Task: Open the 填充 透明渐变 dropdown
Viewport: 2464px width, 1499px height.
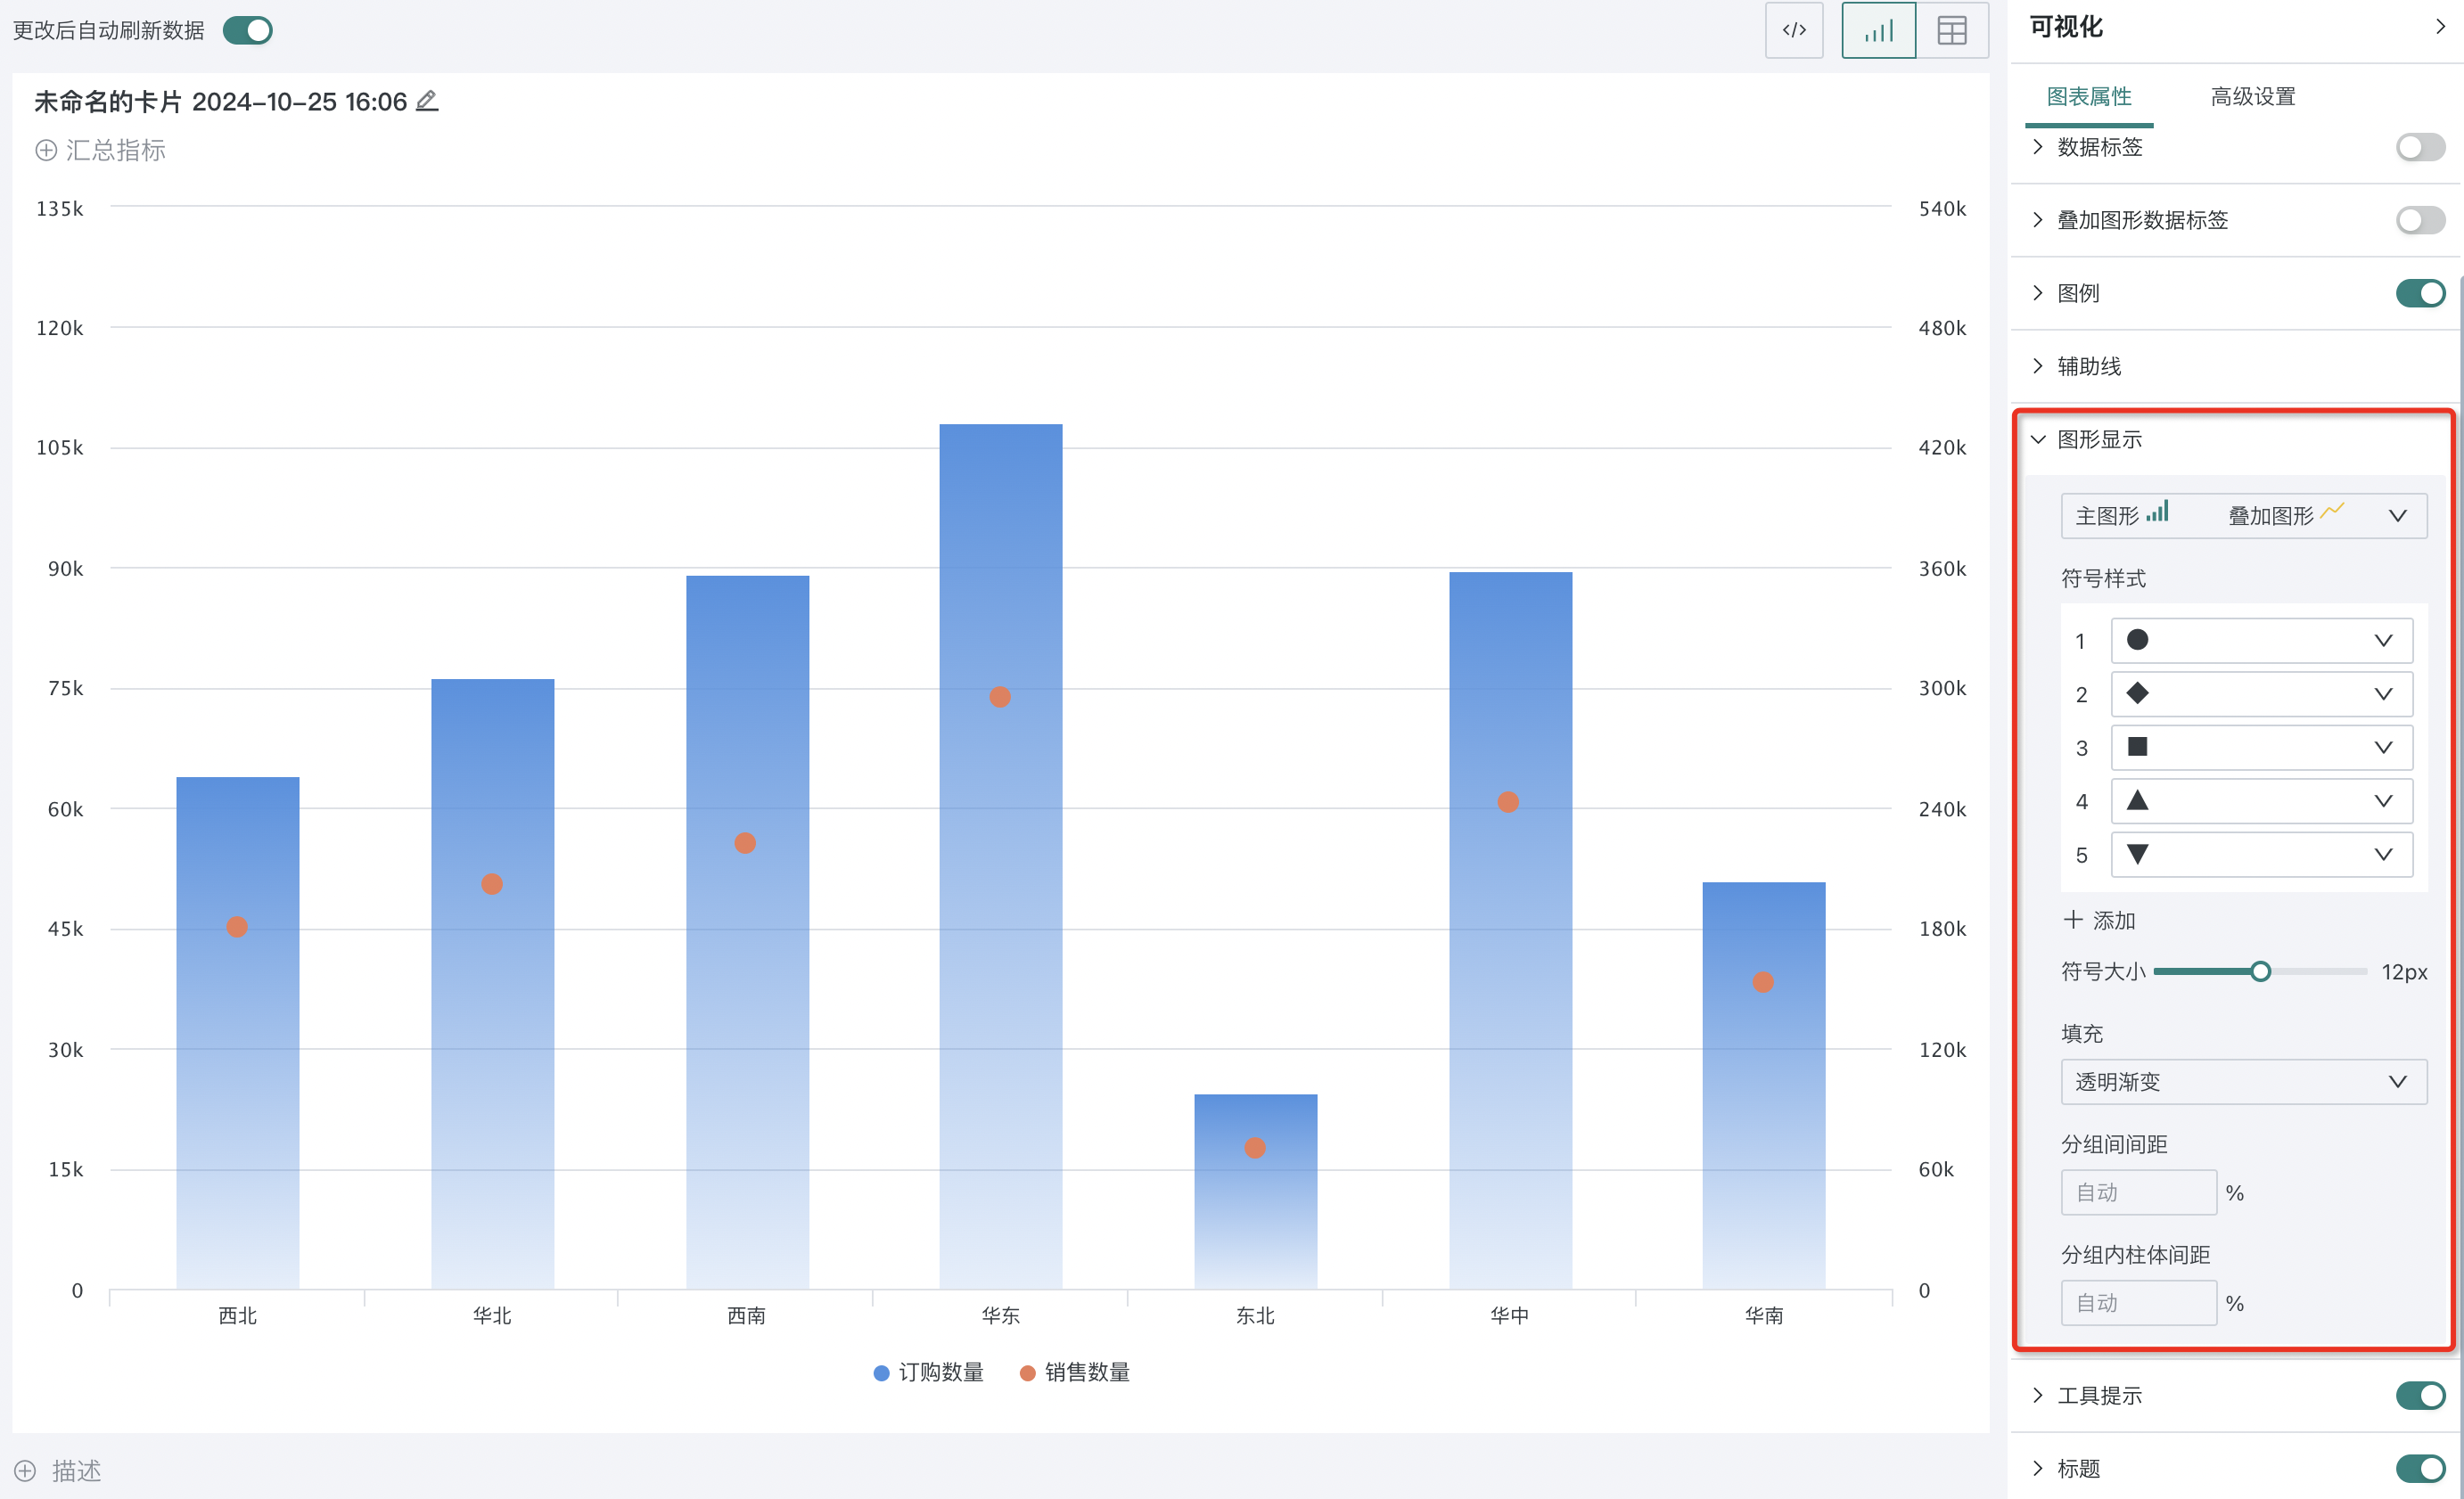Action: pyautogui.click(x=2243, y=1082)
